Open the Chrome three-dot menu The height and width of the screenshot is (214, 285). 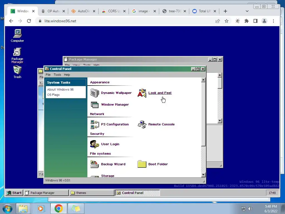pos(273,21)
